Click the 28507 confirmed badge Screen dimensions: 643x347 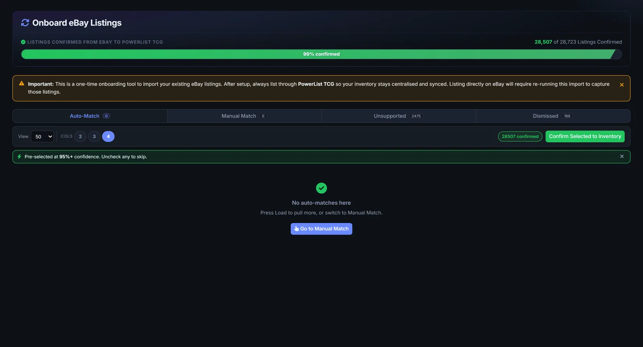[520, 136]
